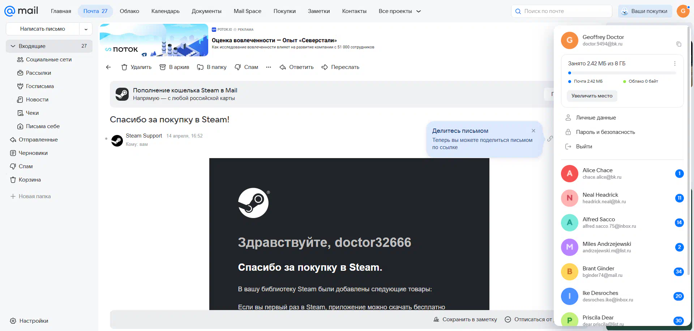Viewport: 694px width, 331px height.
Task: Click the ПОТОК ad banner image
Action: (154, 40)
